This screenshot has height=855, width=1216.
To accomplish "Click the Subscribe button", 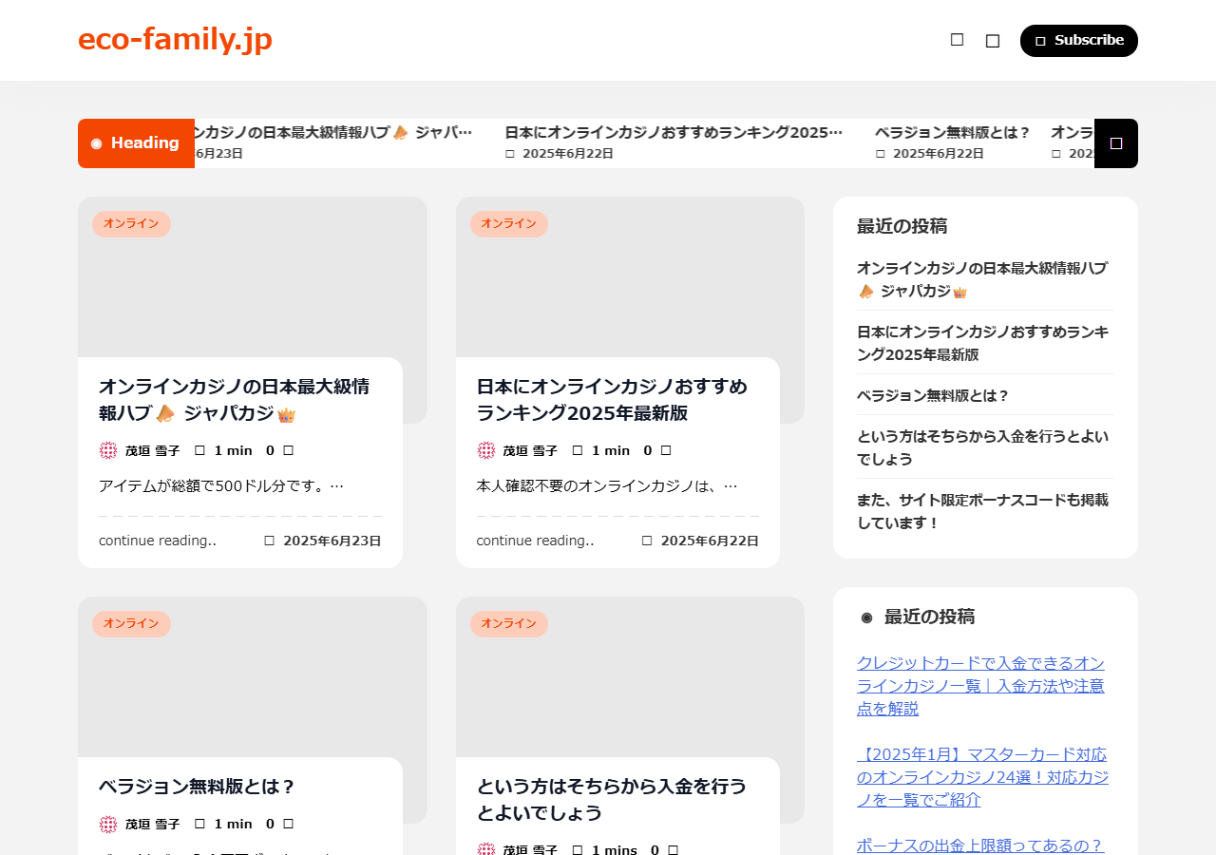I will (1079, 41).
